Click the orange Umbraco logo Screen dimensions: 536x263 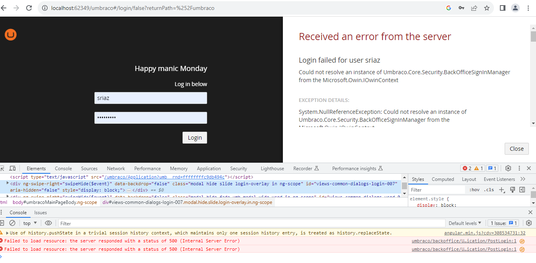[x=11, y=35]
